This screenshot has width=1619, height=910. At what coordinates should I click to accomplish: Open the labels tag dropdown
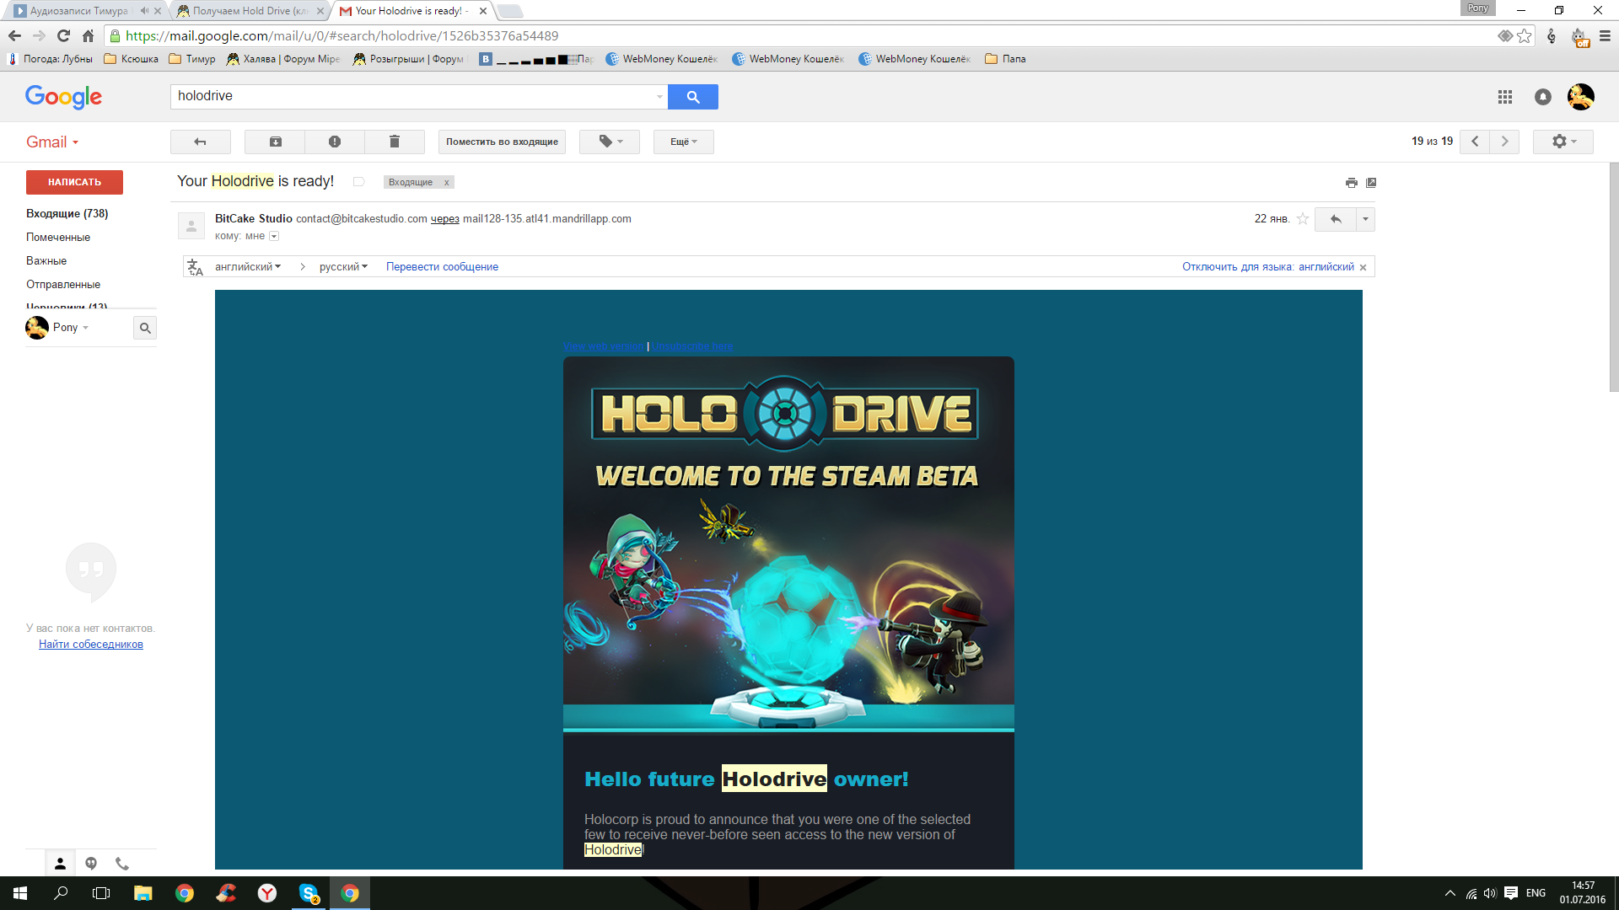pos(610,142)
